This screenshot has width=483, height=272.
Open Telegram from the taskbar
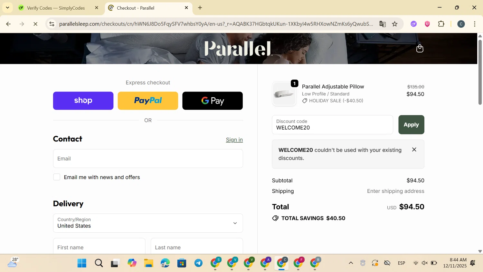[199, 263]
